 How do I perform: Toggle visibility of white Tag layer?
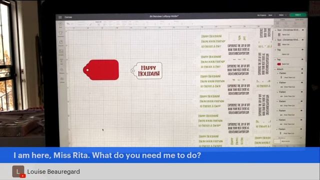tap(302, 50)
